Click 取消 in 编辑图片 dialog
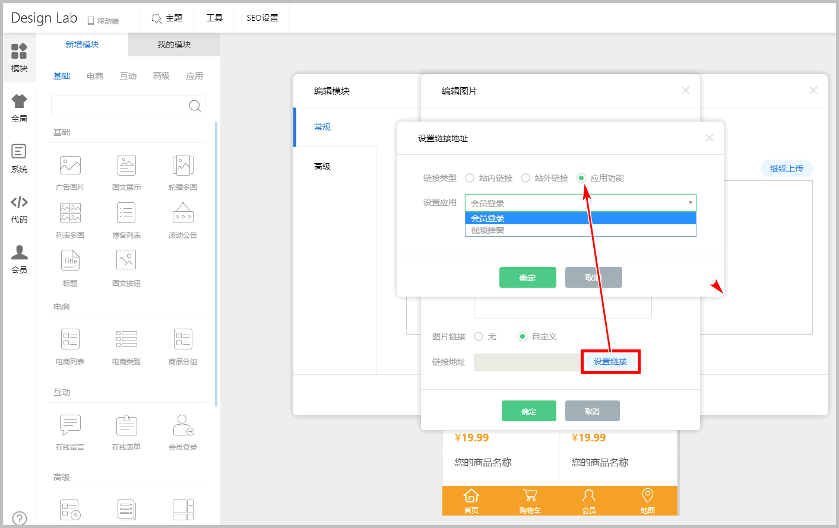The height and width of the screenshot is (528, 839). (593, 411)
